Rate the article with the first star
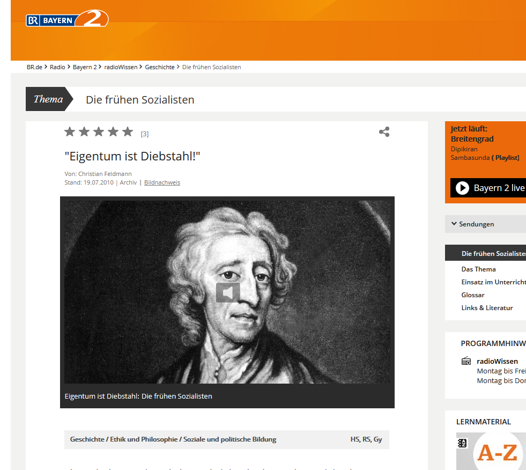526x470 pixels. pyautogui.click(x=70, y=131)
